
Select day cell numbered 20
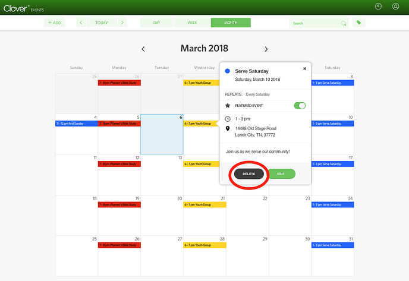click(x=162, y=215)
